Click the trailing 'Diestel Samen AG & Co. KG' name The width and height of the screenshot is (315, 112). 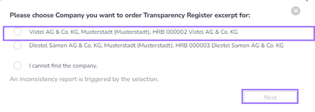point(248,45)
